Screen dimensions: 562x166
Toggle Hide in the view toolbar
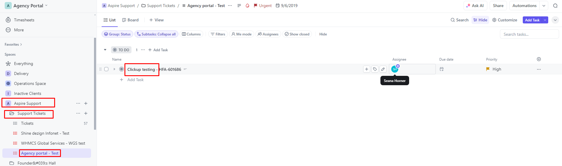click(480, 20)
